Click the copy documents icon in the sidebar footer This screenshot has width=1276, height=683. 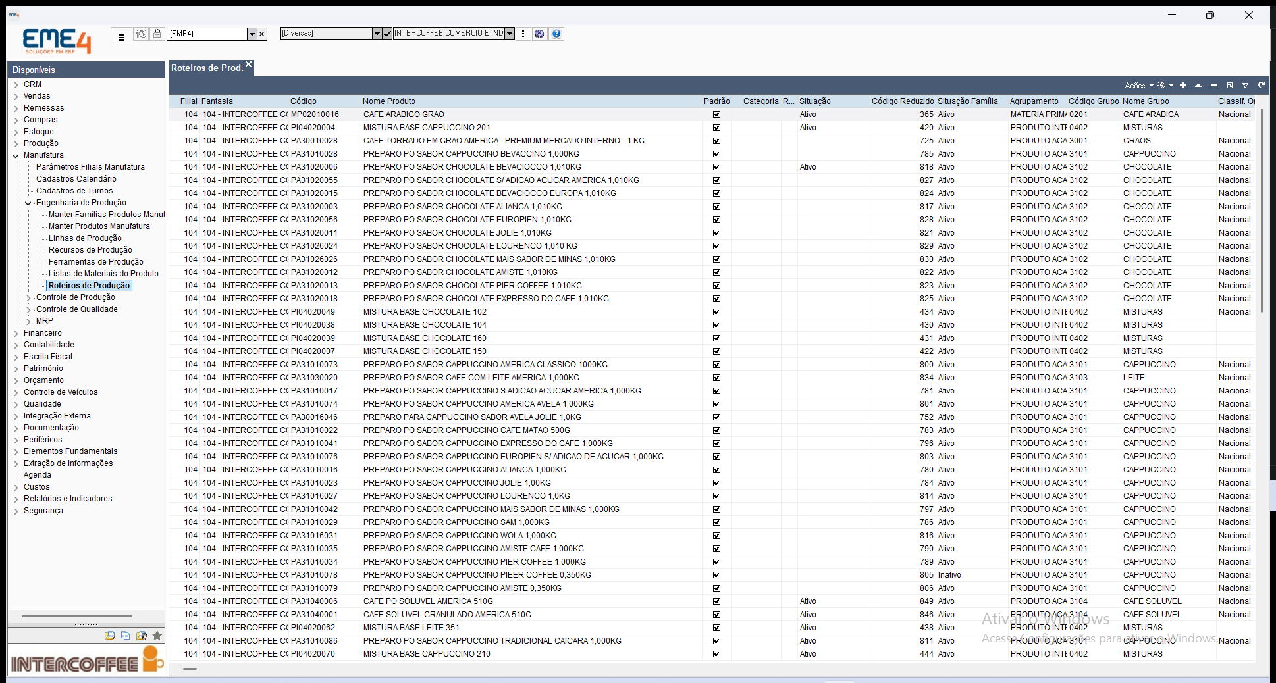pos(125,636)
